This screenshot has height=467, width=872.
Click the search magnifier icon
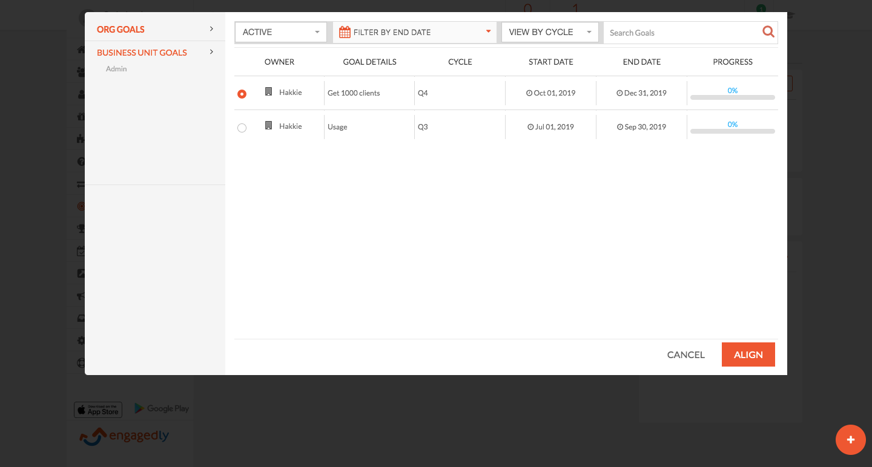pyautogui.click(x=768, y=32)
